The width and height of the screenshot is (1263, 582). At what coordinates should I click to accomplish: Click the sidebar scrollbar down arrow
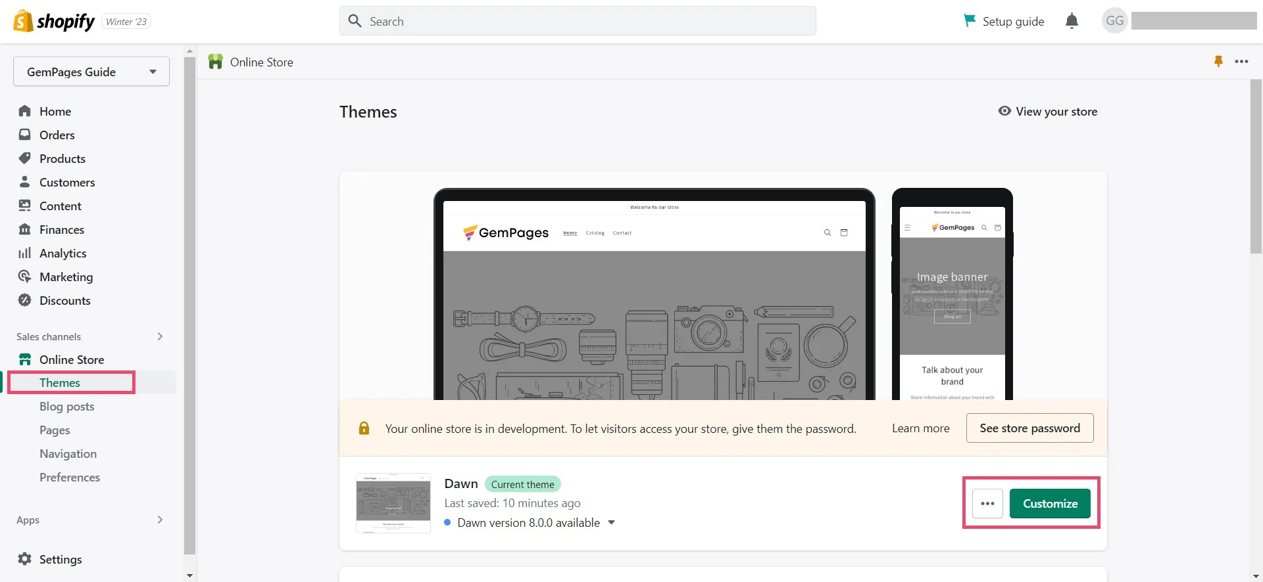(x=189, y=575)
